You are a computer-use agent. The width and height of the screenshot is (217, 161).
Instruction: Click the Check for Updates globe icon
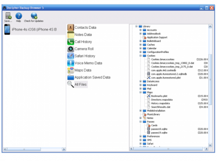[x=34, y=16]
